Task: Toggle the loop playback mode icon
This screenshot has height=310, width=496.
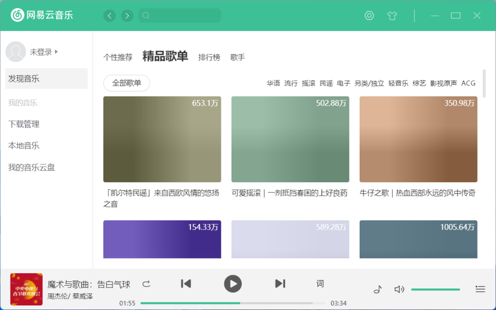Action: tap(147, 284)
